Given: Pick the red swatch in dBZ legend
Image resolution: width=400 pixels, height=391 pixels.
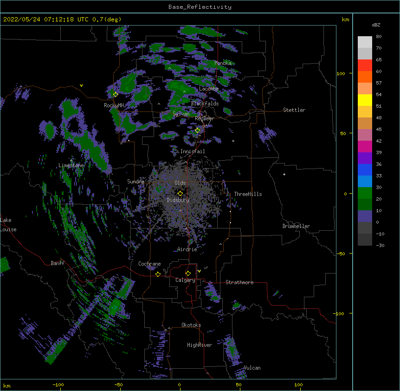Looking at the screenshot, I should 365,65.
